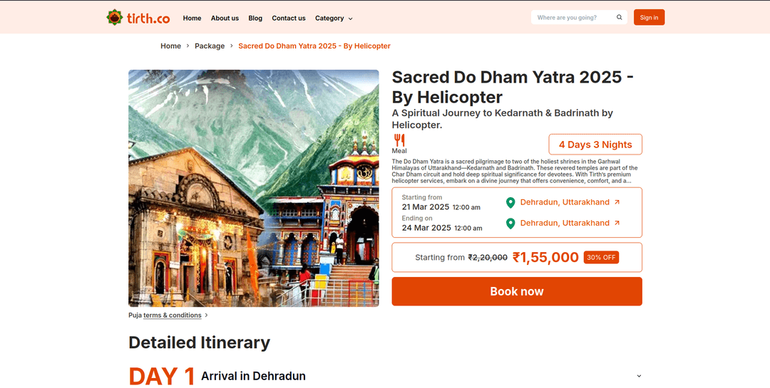Open Puja terms & conditions link
Image resolution: width=770 pixels, height=388 pixels.
pos(173,315)
